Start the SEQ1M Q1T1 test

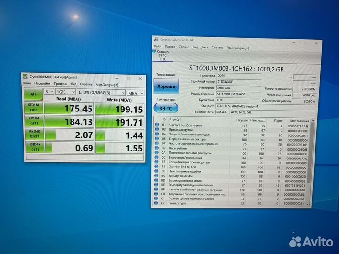click(34, 121)
